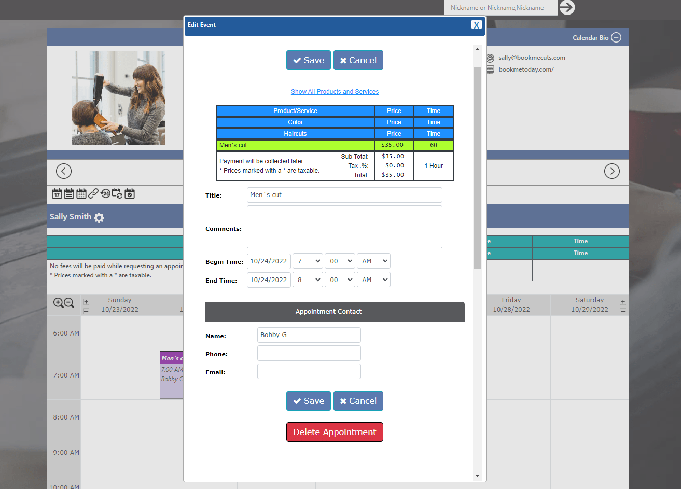The width and height of the screenshot is (681, 489).
Task: Open the month grid calendar icon
Action: (x=81, y=194)
